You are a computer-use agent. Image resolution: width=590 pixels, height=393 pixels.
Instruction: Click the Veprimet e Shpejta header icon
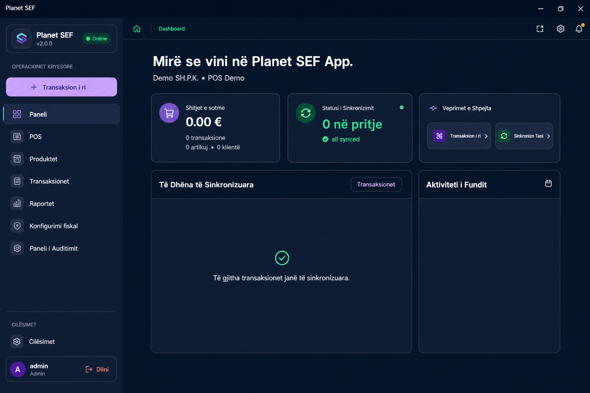click(433, 108)
